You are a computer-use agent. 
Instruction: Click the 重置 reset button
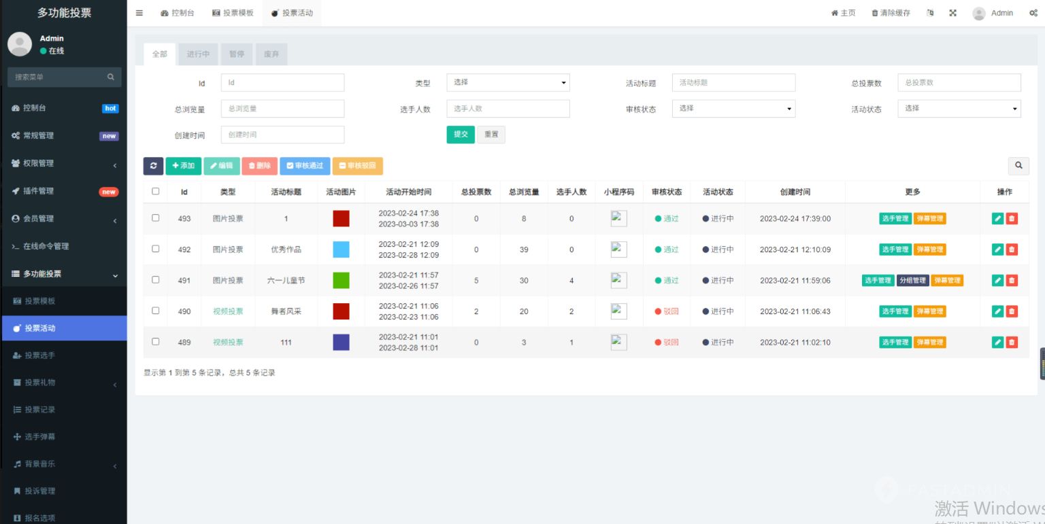tap(491, 135)
